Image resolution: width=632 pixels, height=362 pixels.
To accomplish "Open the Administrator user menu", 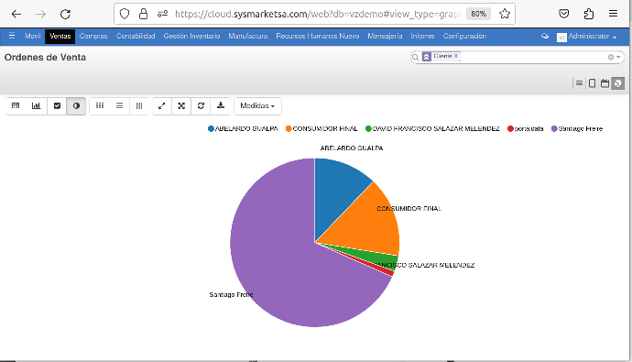I will (x=587, y=37).
